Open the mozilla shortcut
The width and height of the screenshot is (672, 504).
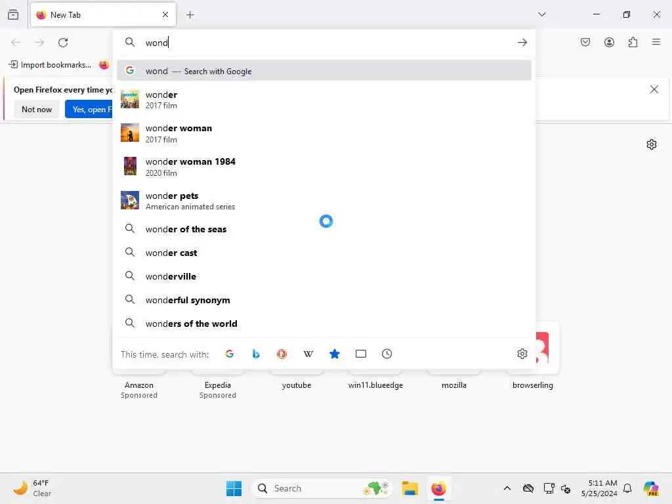click(x=454, y=385)
